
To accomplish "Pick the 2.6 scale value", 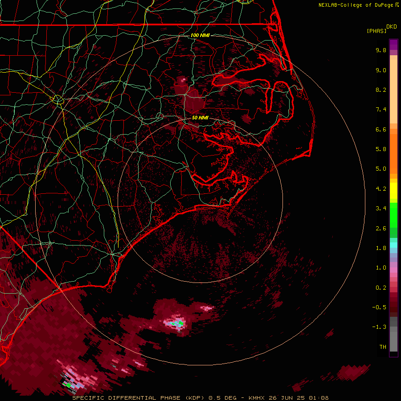I will pyautogui.click(x=381, y=229).
